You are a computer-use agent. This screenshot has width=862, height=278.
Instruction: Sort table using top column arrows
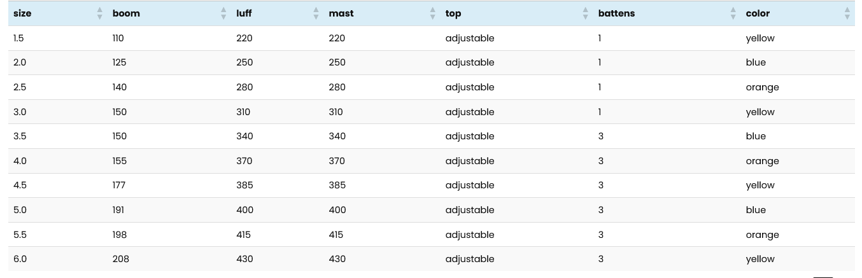click(x=586, y=13)
